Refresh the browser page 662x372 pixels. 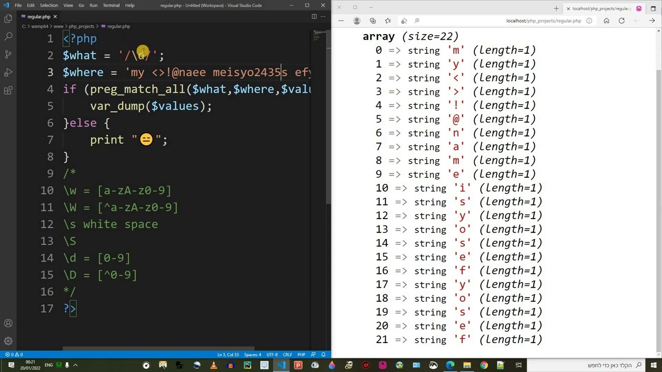(622, 21)
